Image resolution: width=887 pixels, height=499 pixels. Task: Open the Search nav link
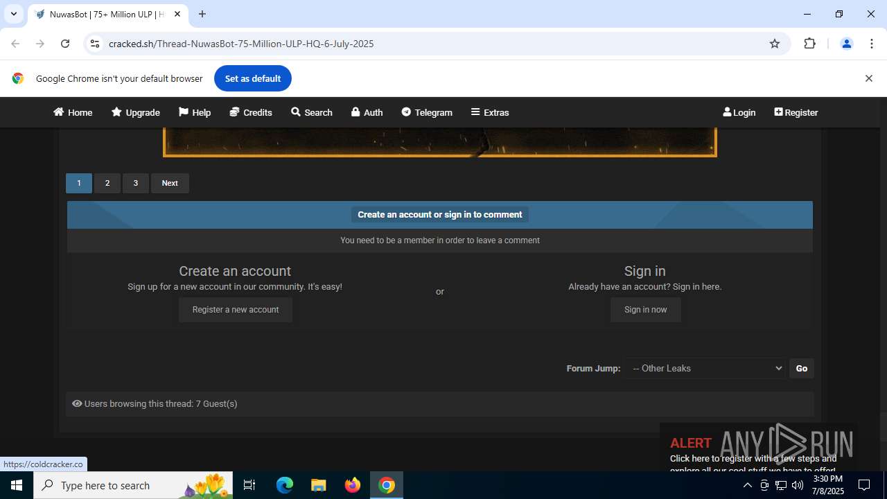pyautogui.click(x=312, y=112)
